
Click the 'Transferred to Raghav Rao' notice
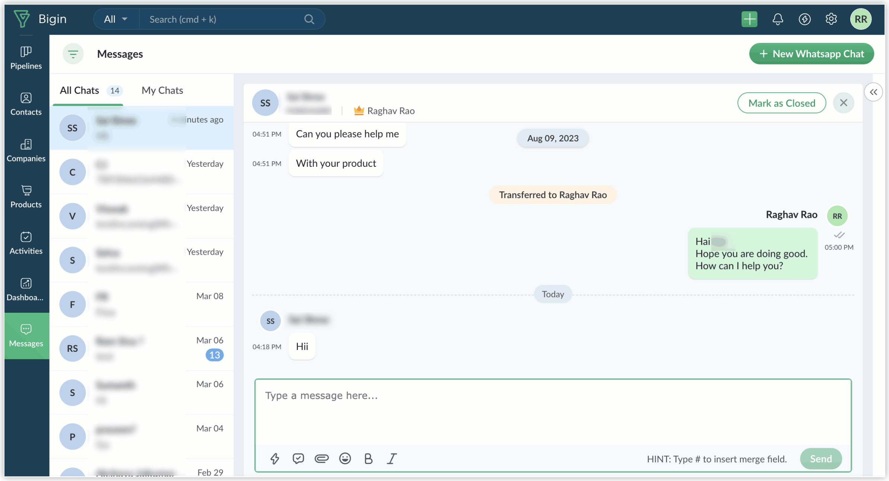[x=552, y=195]
